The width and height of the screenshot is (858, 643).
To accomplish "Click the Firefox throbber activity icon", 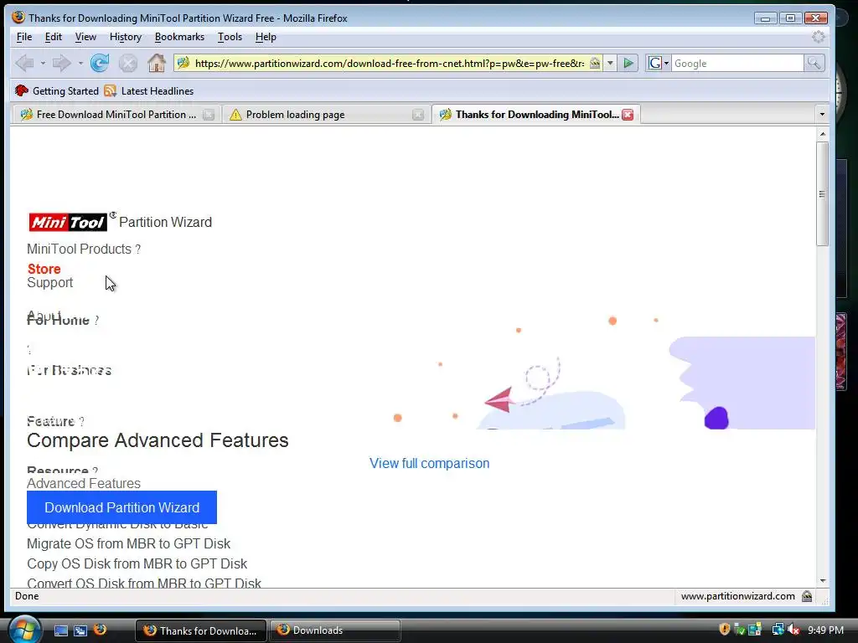I will (818, 37).
